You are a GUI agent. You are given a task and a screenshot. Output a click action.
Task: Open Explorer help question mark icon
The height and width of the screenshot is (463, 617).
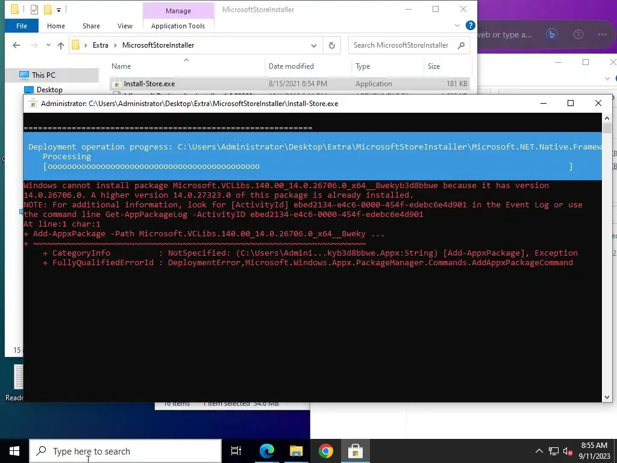(470, 25)
